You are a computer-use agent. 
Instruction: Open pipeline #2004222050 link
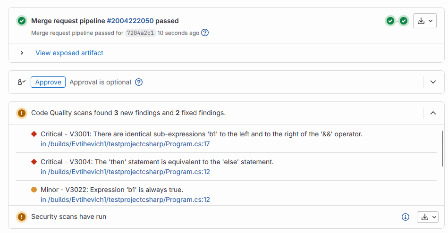130,21
